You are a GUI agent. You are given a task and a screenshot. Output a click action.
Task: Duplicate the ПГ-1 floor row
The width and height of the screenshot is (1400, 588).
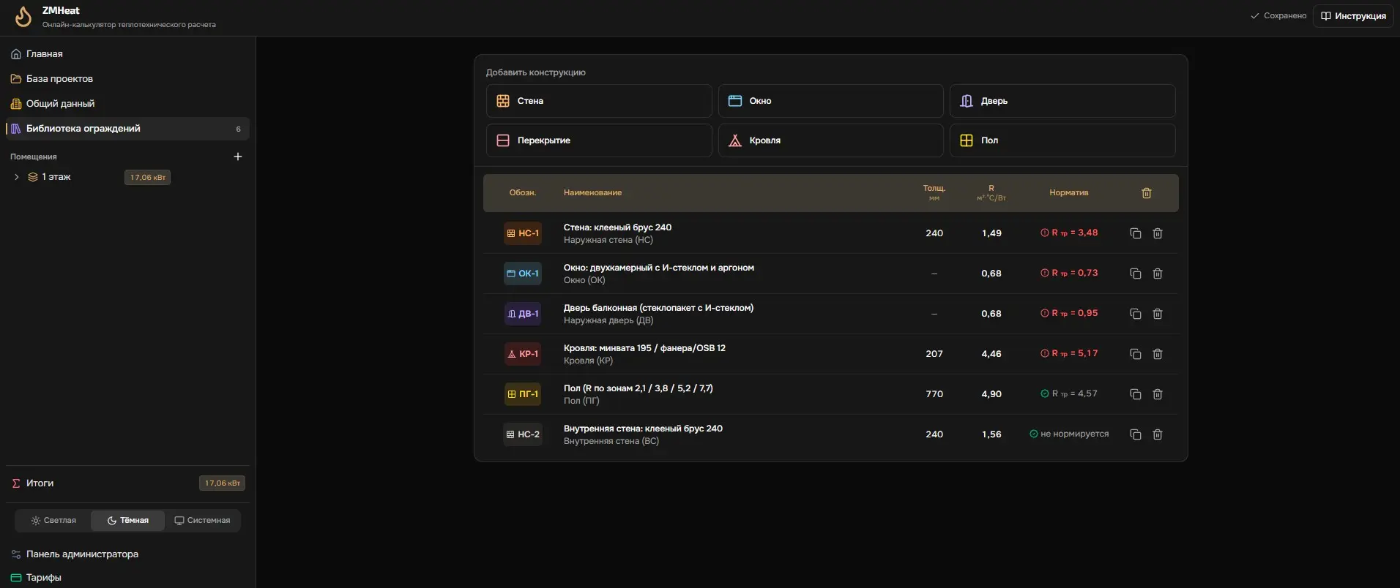(1136, 394)
